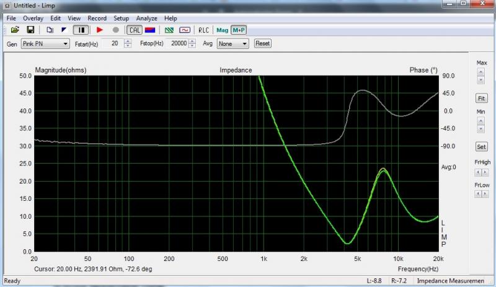Increase Fstart(Hz) with the up arrow

(x=128, y=42)
